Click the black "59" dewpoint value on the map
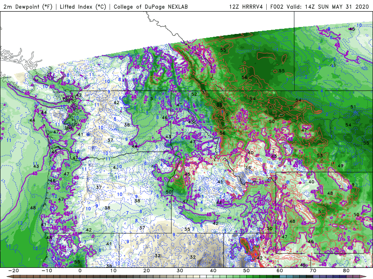The width and height of the screenshot is (373, 279). click(x=219, y=105)
